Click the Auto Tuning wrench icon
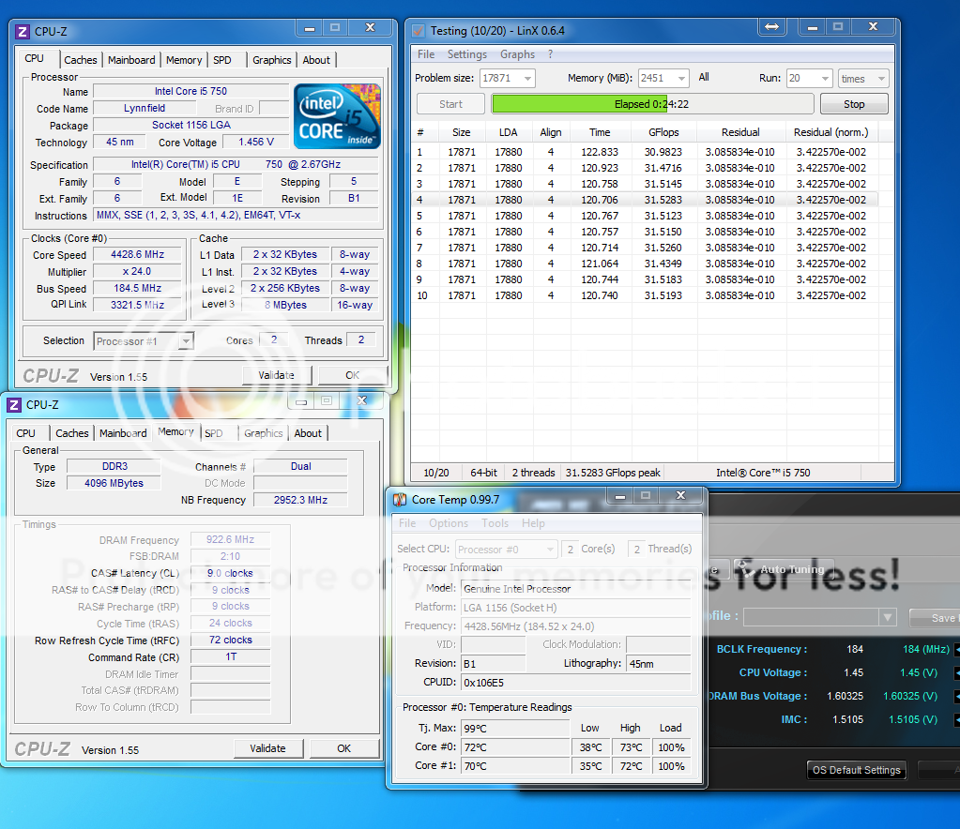 (744, 568)
